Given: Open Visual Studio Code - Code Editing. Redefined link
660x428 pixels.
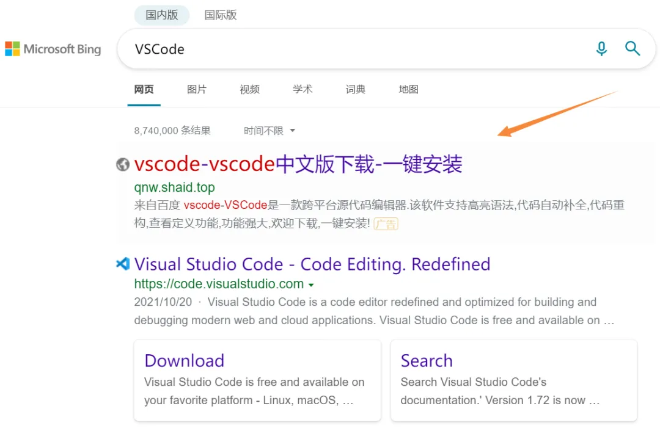Looking at the screenshot, I should point(312,264).
